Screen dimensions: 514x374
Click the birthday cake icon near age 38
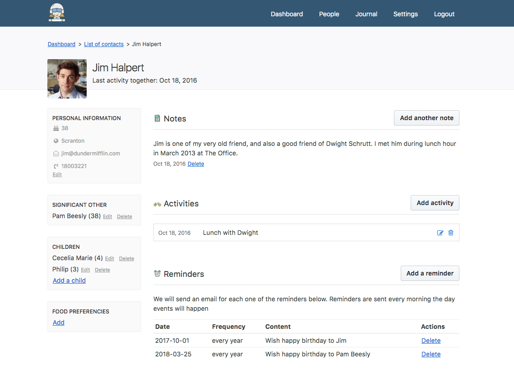(55, 128)
